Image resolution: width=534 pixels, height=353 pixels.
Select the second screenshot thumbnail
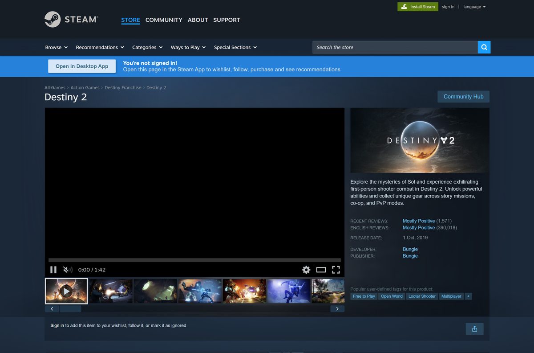(111, 291)
